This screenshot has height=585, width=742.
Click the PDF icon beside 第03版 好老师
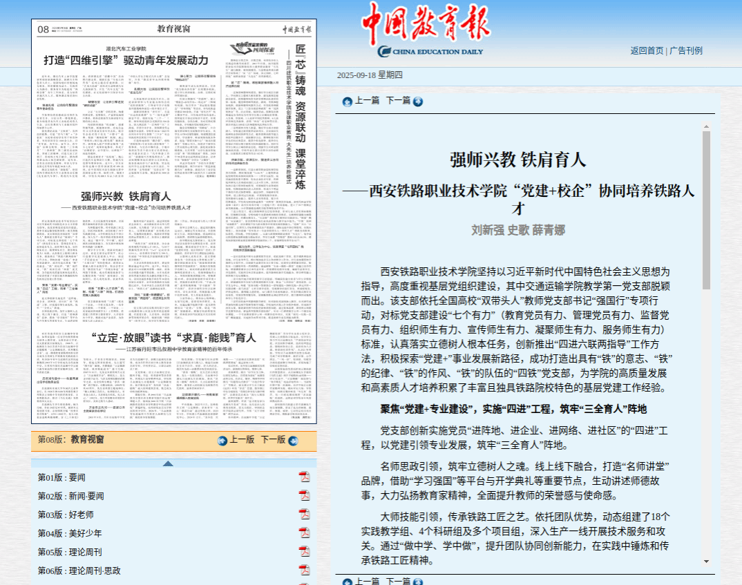coord(304,515)
